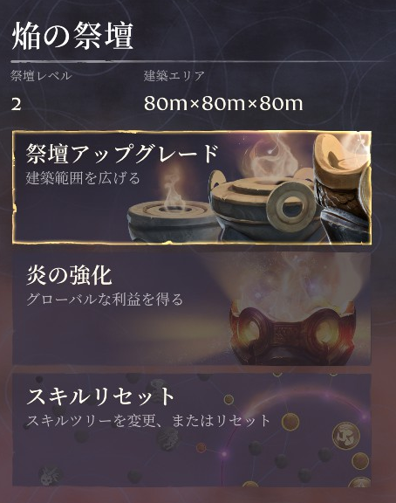Click the small orange skill node

pyautogui.click(x=201, y=447)
